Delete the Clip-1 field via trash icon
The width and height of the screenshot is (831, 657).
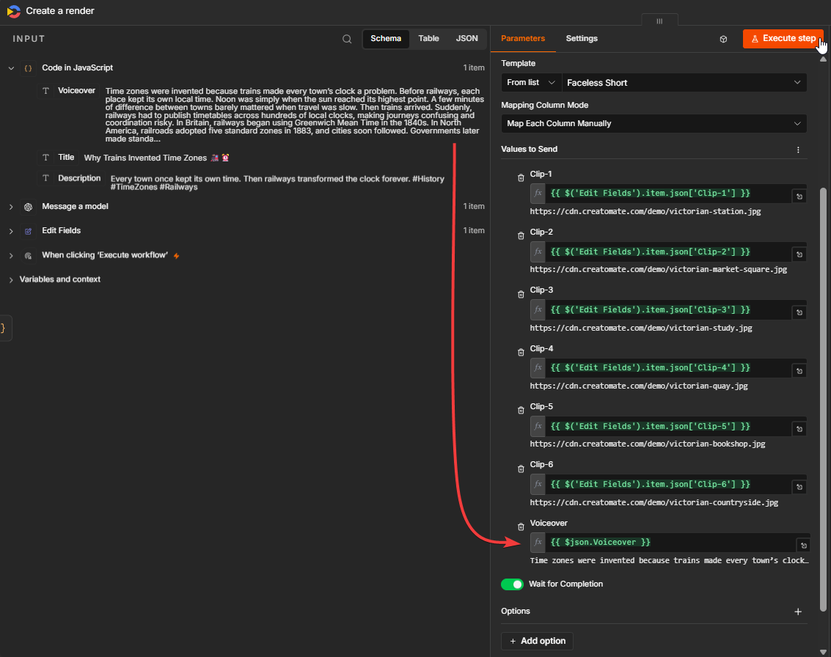(x=521, y=178)
